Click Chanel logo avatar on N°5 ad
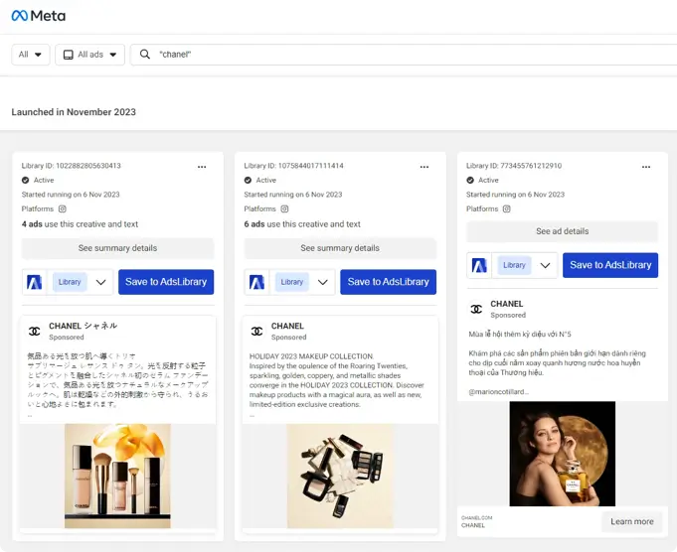677x552 pixels. pyautogui.click(x=476, y=309)
